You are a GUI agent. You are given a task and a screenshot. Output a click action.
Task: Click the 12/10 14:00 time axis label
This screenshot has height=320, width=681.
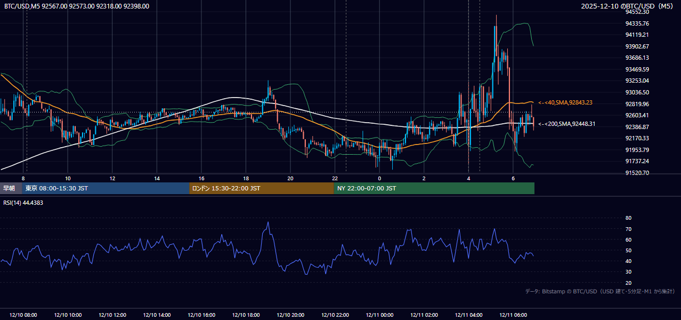coord(157,315)
